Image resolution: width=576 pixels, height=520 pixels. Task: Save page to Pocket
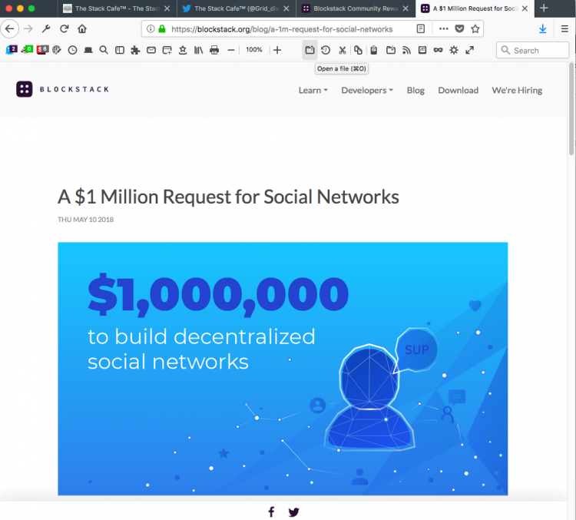(459, 28)
